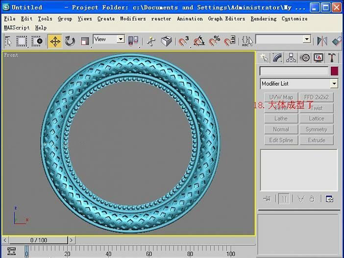Toggle the 3D Snaps button
The width and height of the screenshot is (344, 258).
(x=184, y=41)
